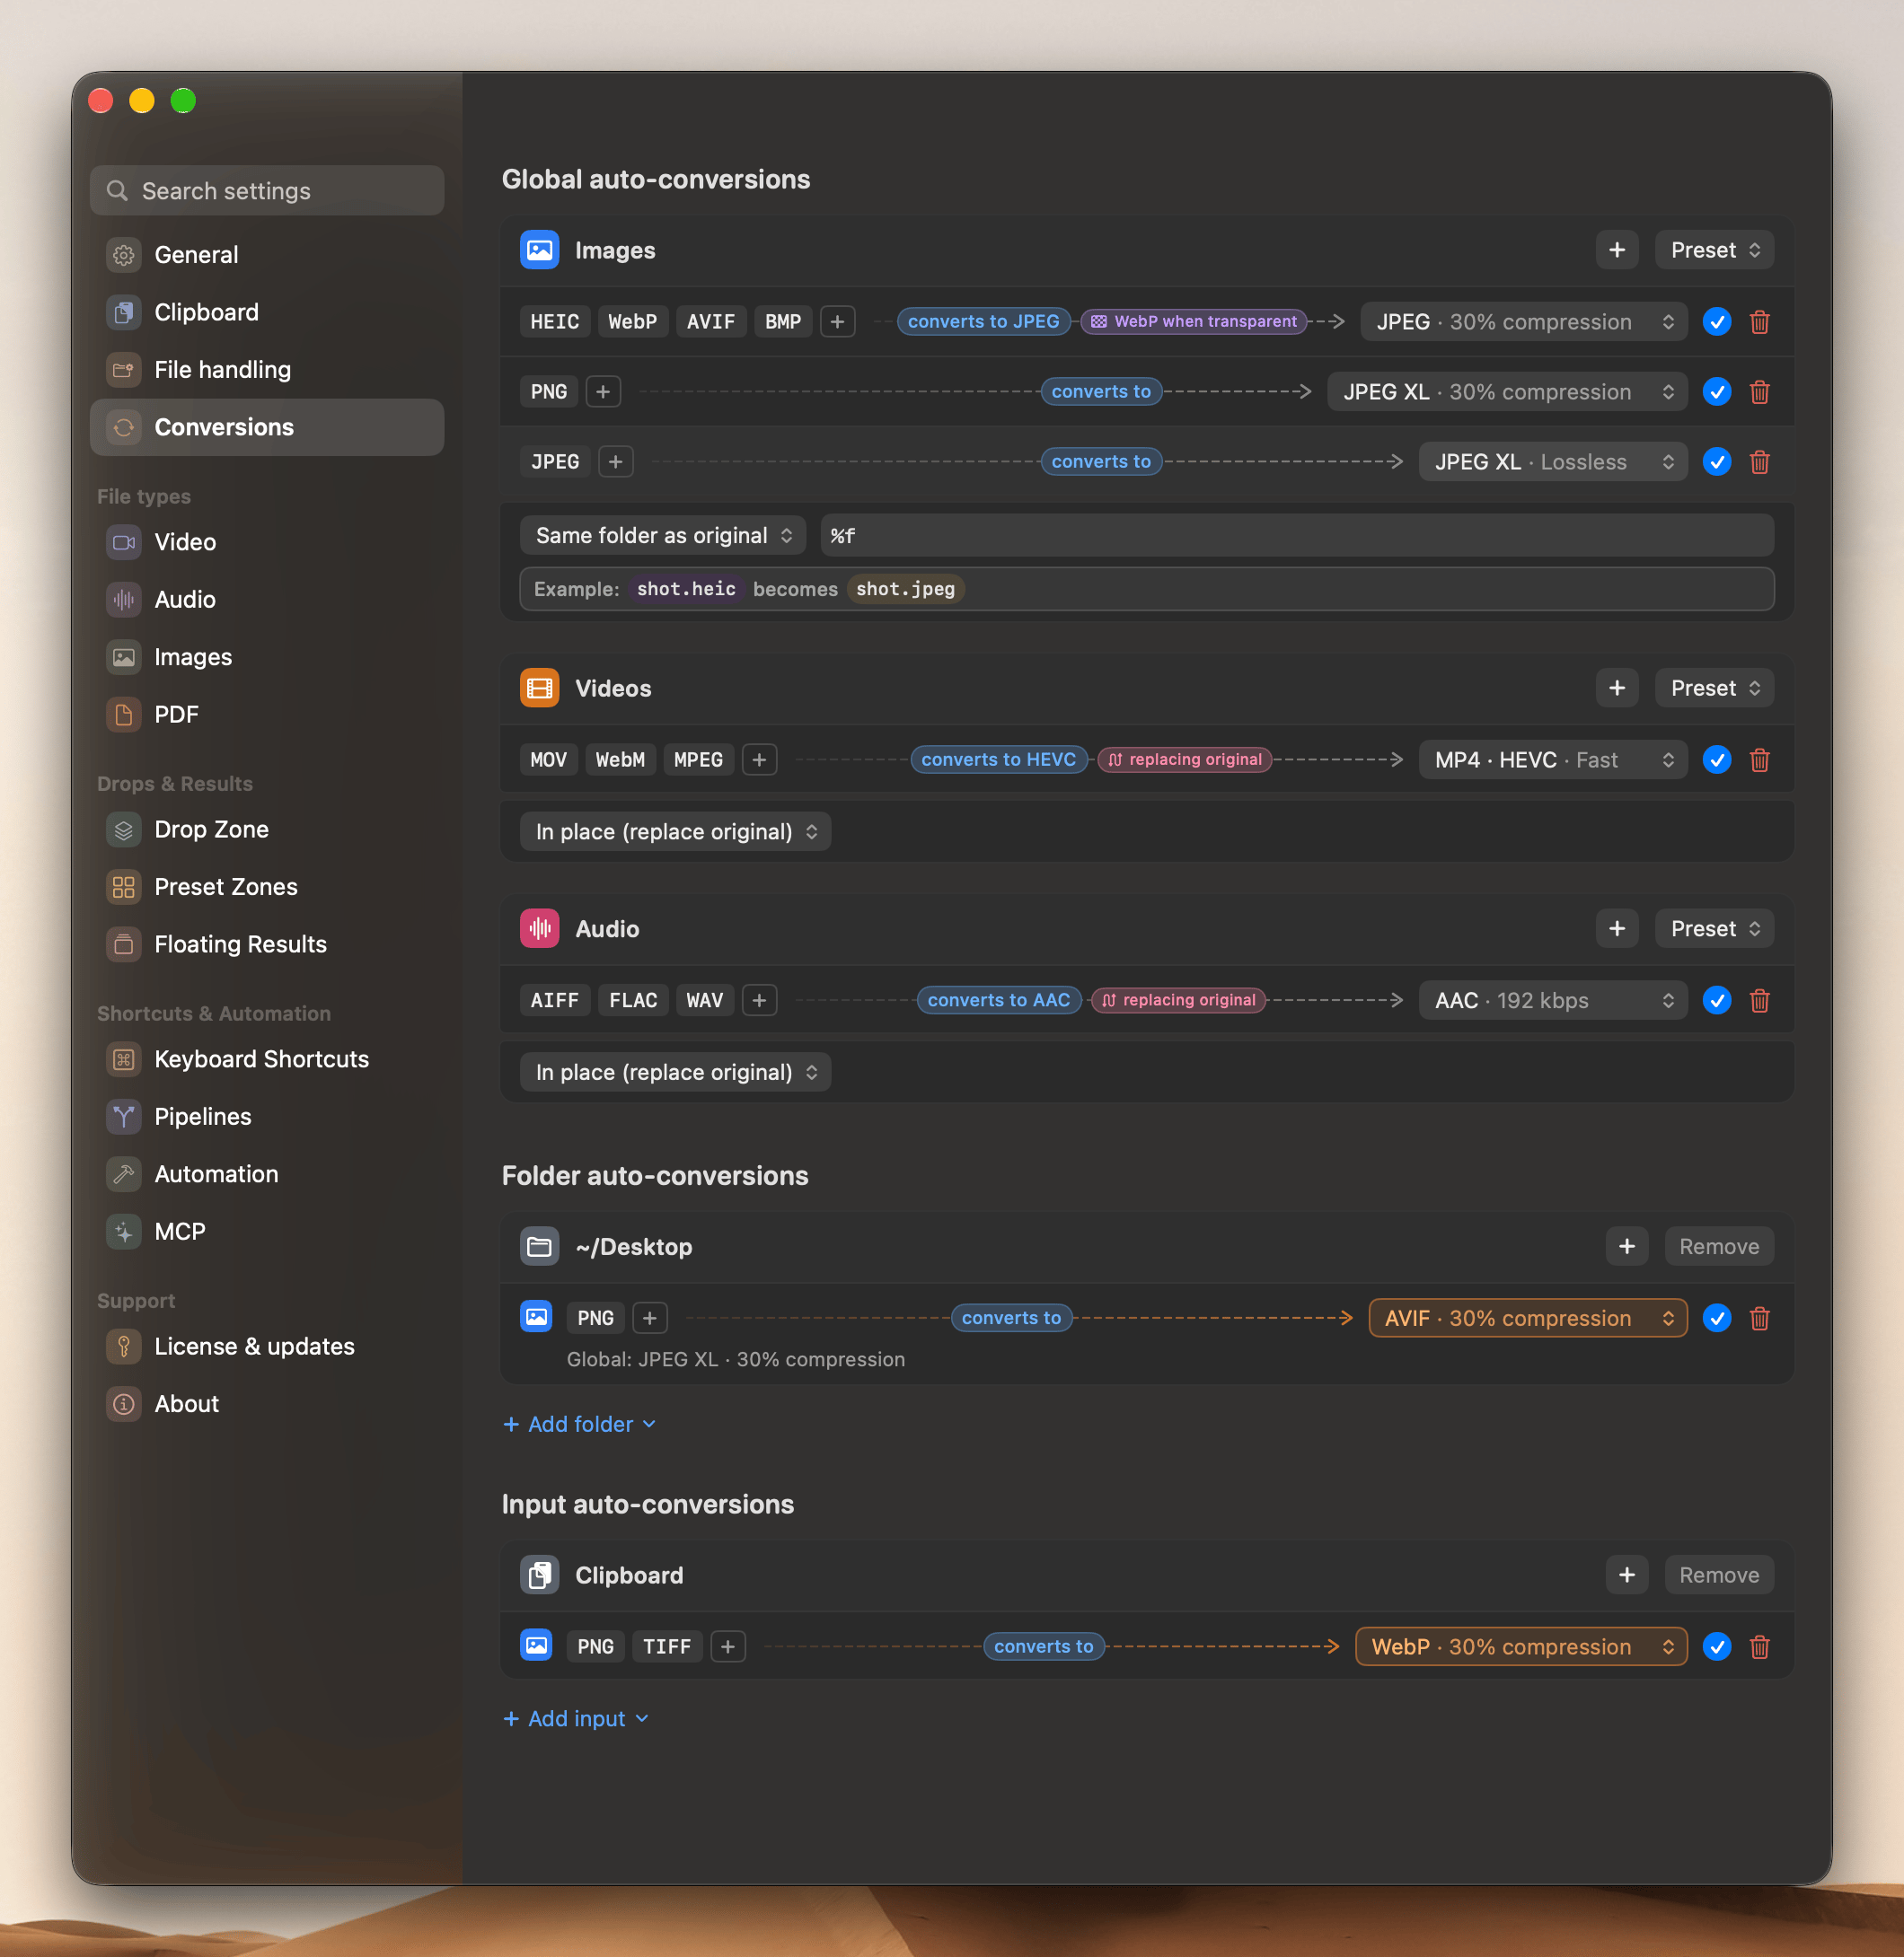Disable the PNG to JPEG XL checkbox
1904x1957 pixels.
[x=1716, y=391]
